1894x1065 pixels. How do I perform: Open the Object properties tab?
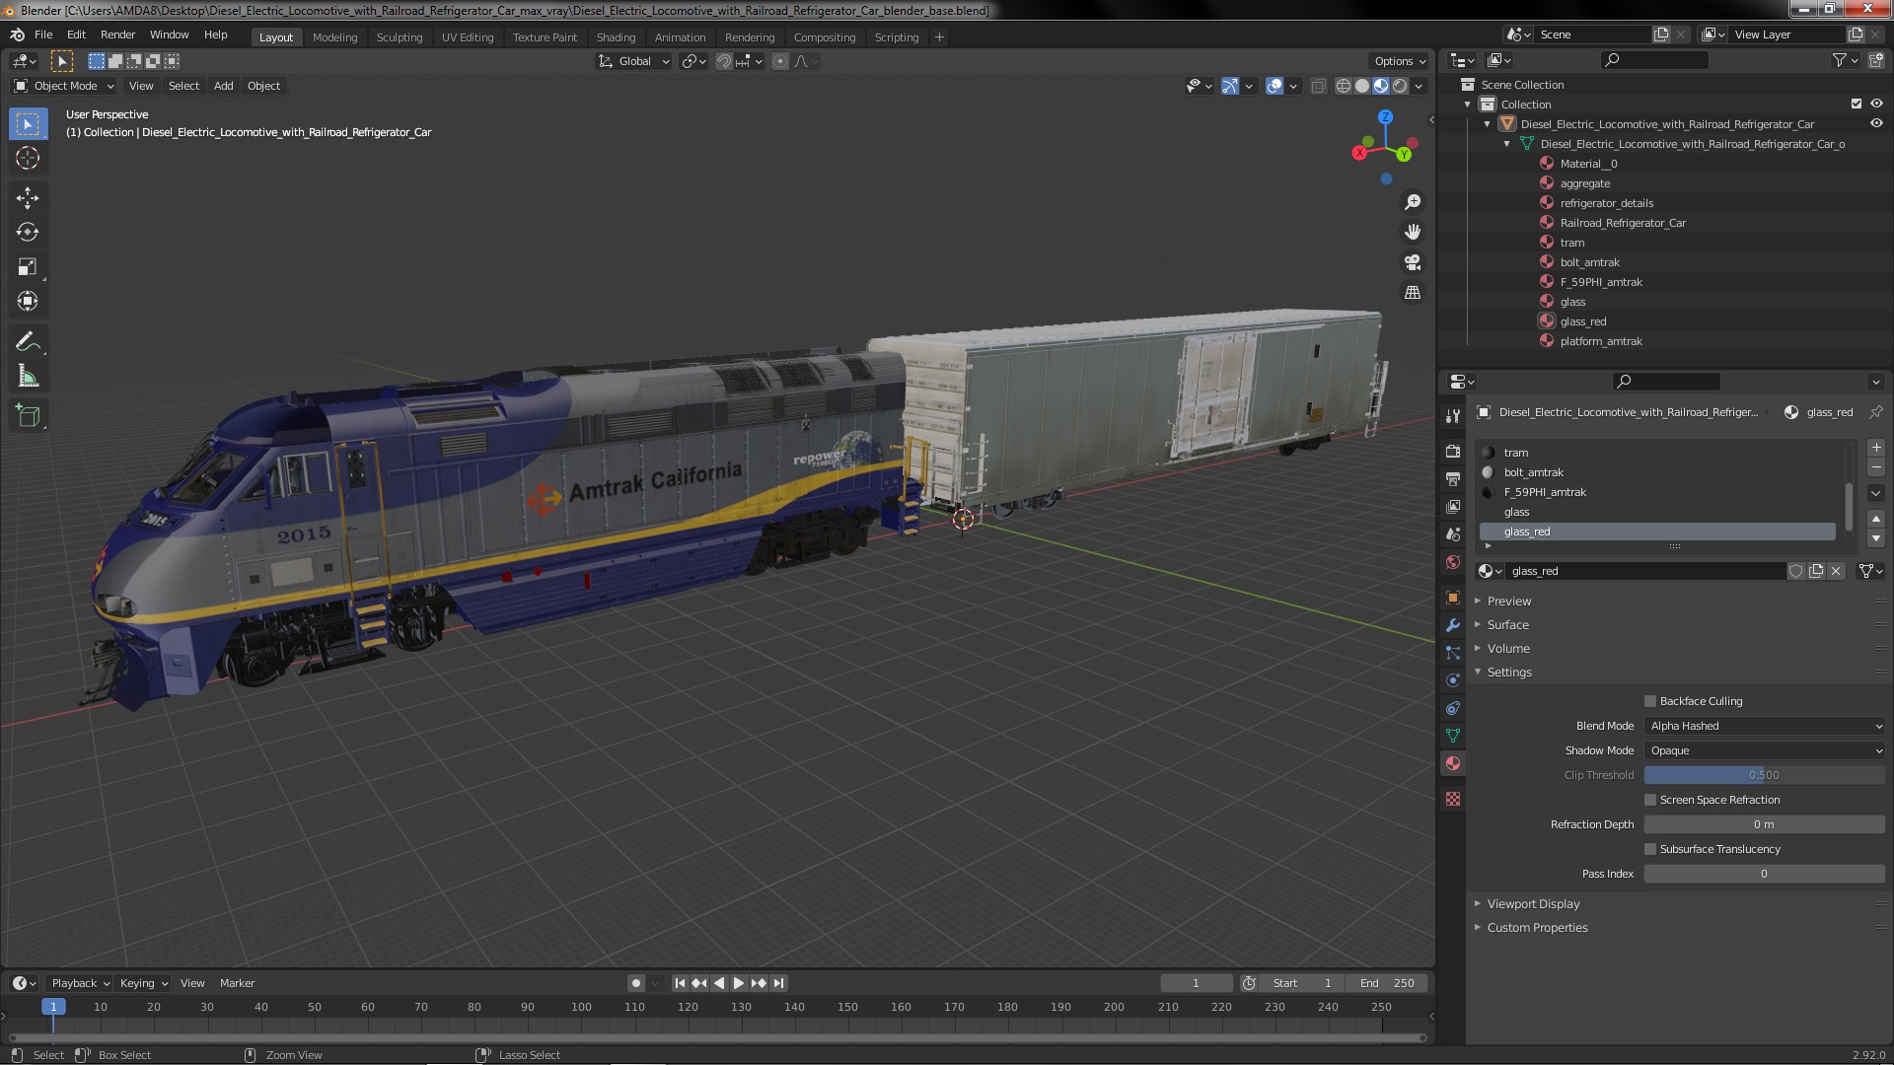(x=1452, y=597)
